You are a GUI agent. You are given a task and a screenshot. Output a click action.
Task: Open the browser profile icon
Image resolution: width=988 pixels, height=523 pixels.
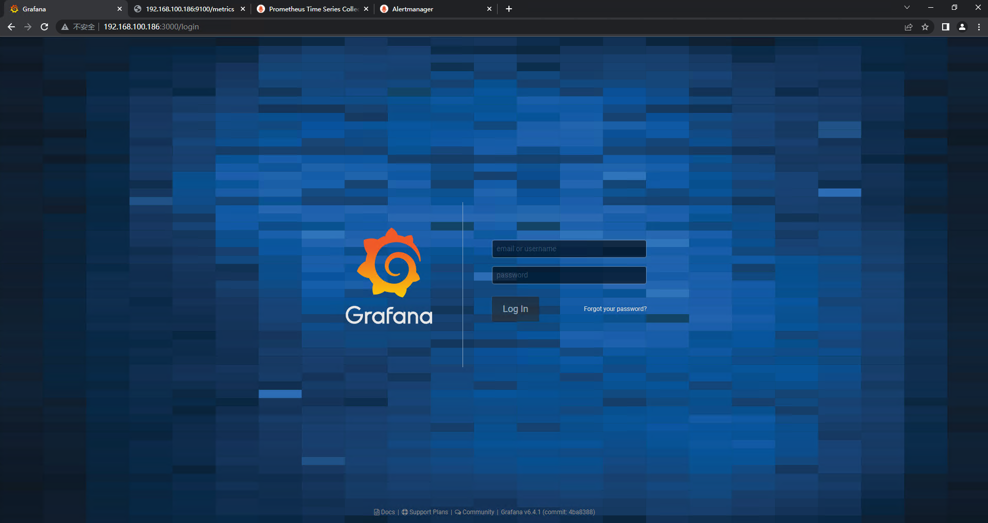coord(962,27)
